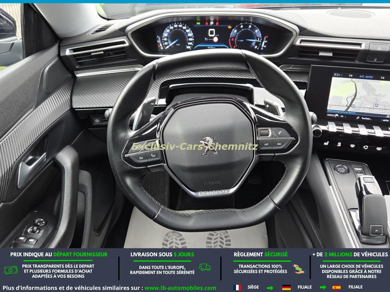Click the Spanish flag in the banner
This screenshot has height=292, width=390.
tap(336, 287)
